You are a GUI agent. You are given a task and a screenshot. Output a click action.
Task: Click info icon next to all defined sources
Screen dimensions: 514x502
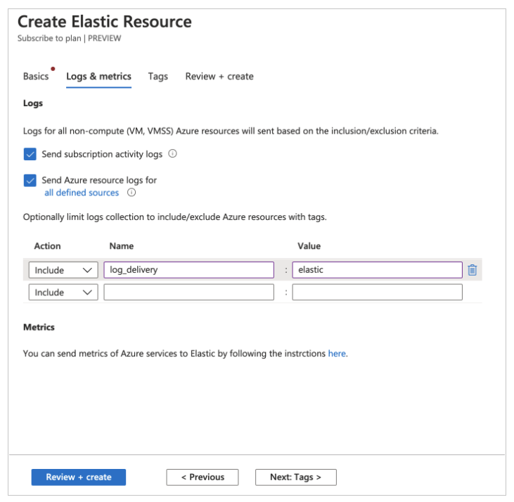coord(131,193)
